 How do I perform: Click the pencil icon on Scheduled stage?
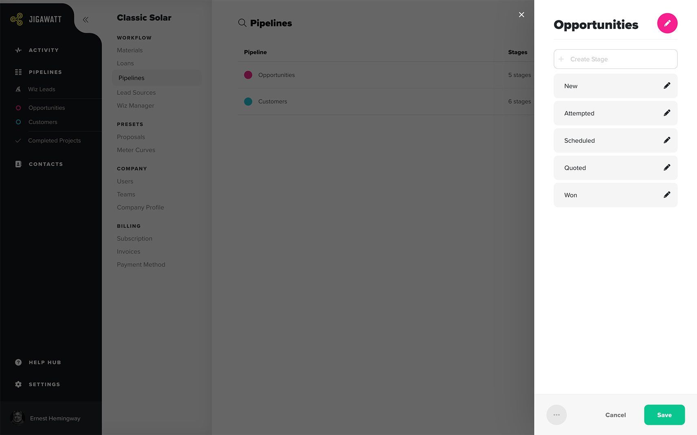point(666,140)
